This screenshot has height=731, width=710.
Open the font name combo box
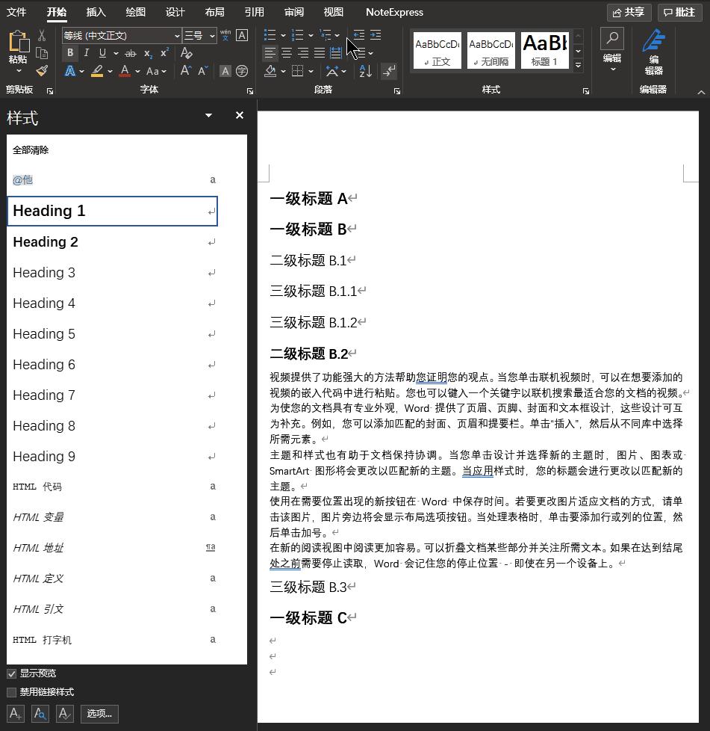pyautogui.click(x=122, y=35)
